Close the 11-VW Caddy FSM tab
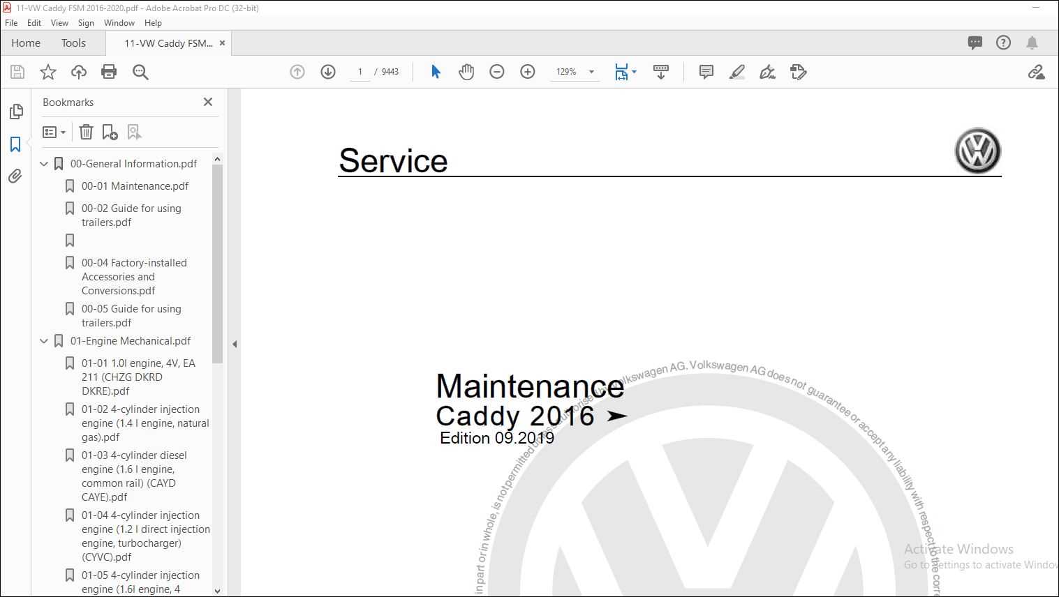 coord(223,43)
